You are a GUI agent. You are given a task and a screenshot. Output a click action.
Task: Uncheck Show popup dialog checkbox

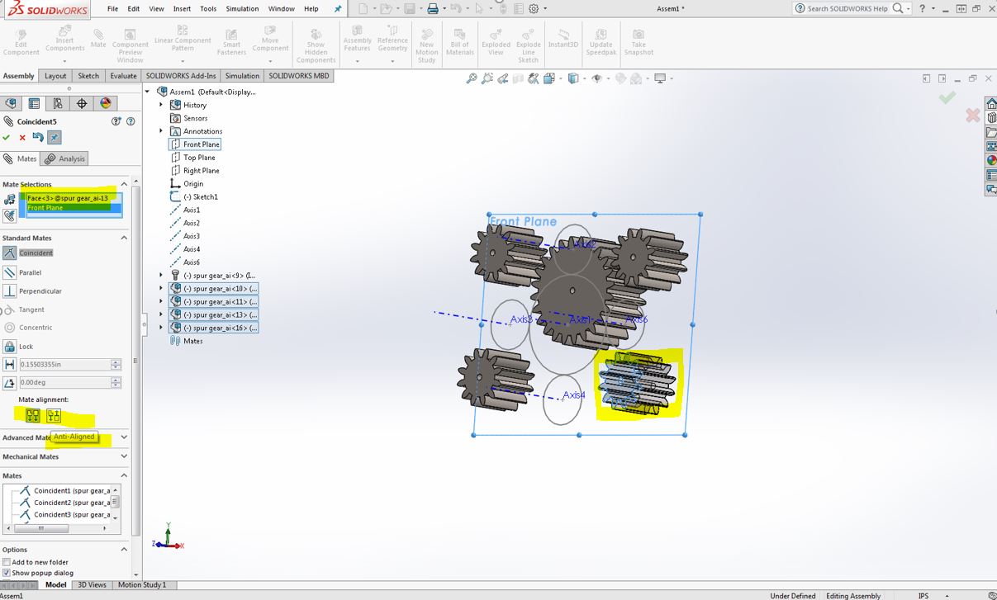(x=7, y=573)
